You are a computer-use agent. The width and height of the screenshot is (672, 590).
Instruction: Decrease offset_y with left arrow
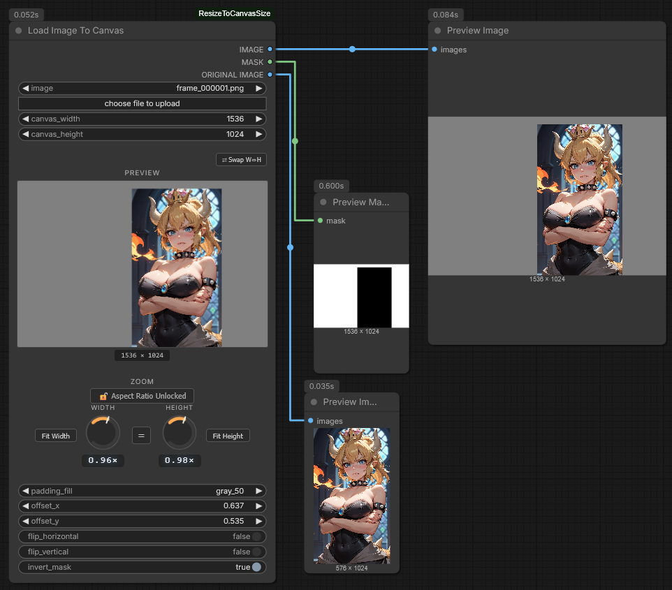pos(26,521)
